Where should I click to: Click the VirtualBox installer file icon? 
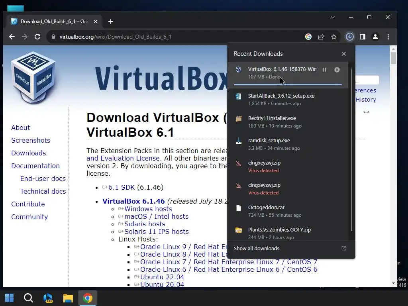238,69
